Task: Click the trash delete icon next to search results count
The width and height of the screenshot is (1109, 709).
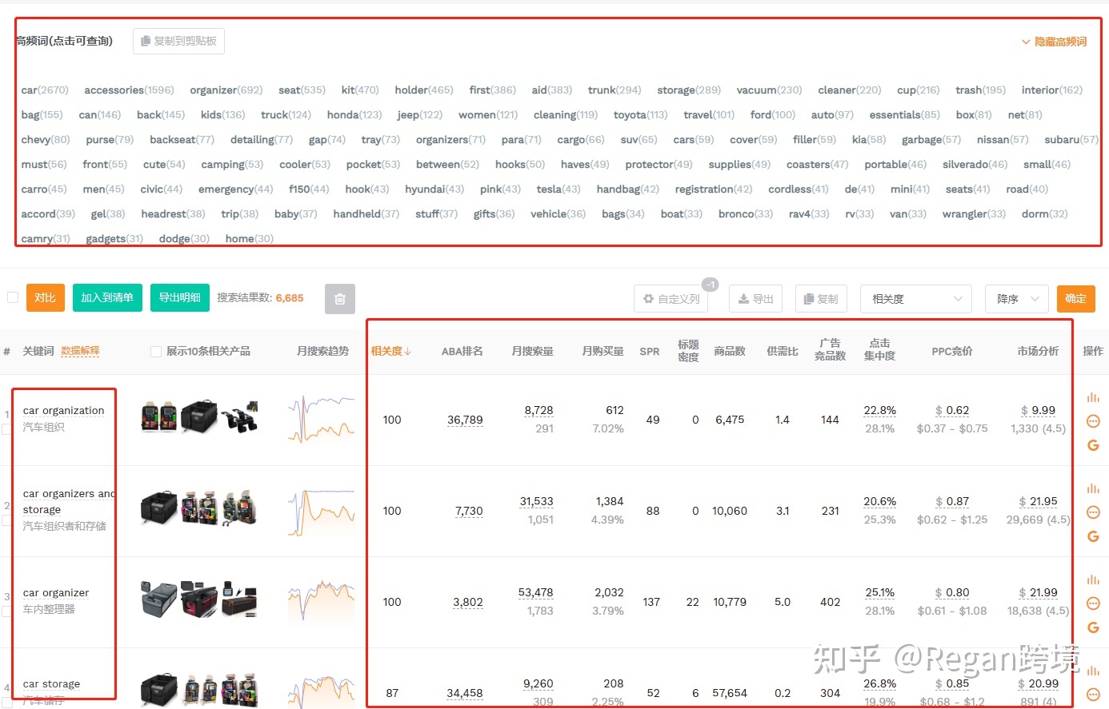Action: pos(339,298)
